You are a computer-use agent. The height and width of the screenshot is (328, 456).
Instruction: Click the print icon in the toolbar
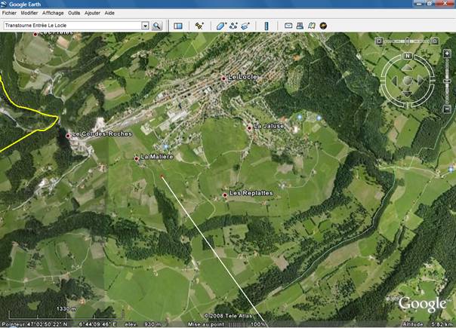click(300, 25)
